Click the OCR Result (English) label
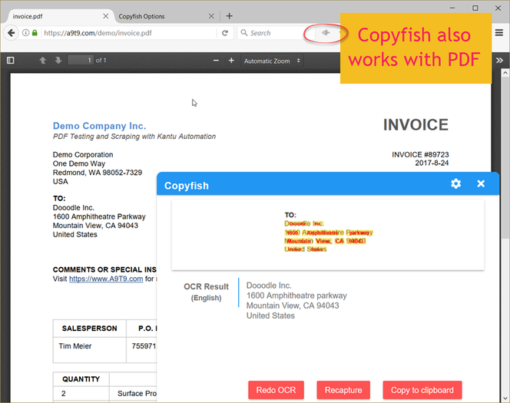The width and height of the screenshot is (510, 403). 206,292
